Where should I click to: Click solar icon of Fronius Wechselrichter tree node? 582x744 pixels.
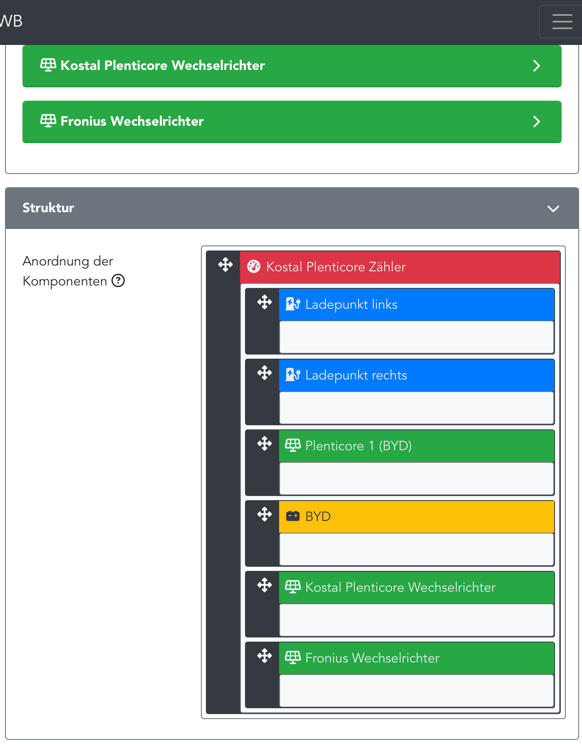coord(293,657)
